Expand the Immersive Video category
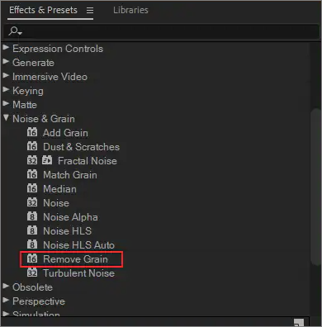This screenshot has height=327, width=322. (x=6, y=76)
